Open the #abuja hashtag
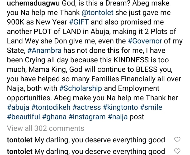Image resolution: width=190 pixels, height=155 pixels. [18, 107]
